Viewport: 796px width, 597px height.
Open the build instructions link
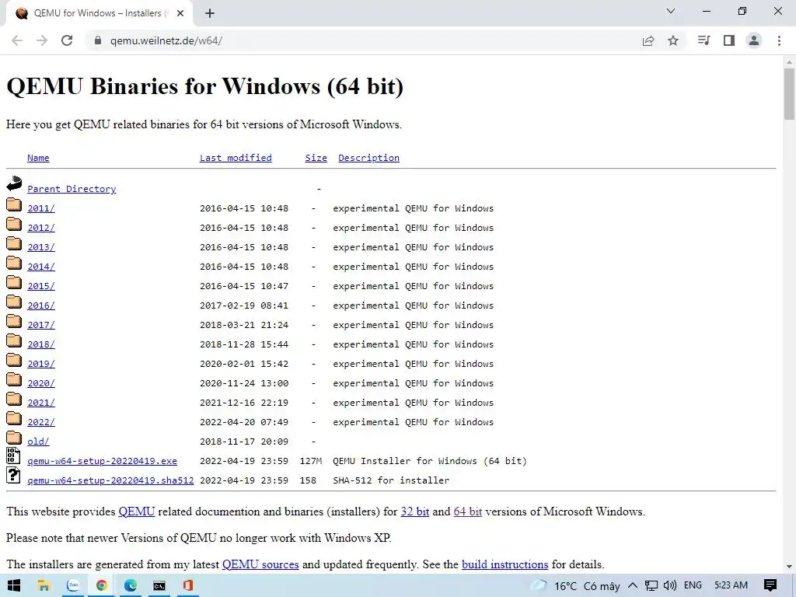click(504, 564)
